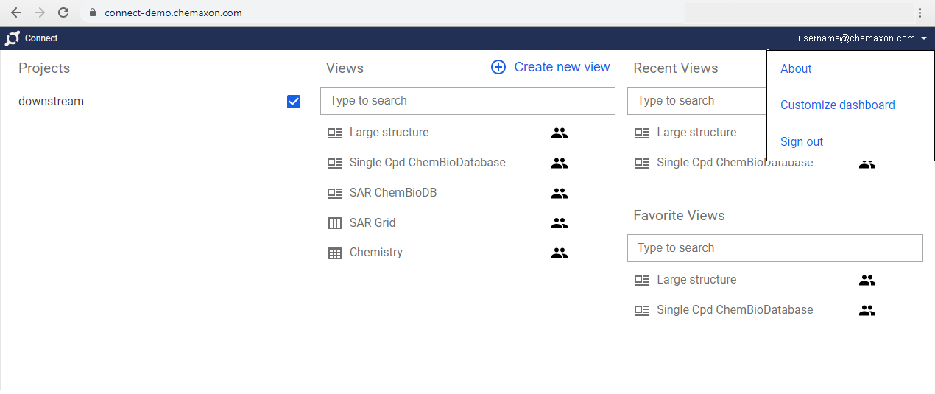The height and width of the screenshot is (394, 935).
Task: Click the padlock site info icon
Action: (x=92, y=13)
